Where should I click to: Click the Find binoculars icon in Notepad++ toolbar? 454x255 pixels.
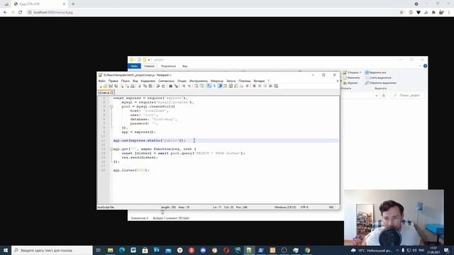(x=170, y=86)
